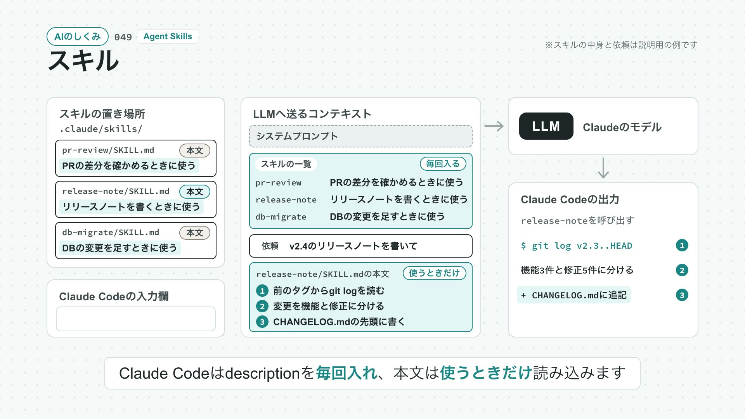Click the db-migrate/SKILL.md file name
The image size is (745, 419).
click(111, 232)
